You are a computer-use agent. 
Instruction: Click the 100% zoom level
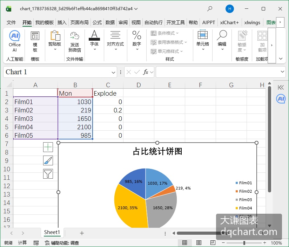click(276, 243)
